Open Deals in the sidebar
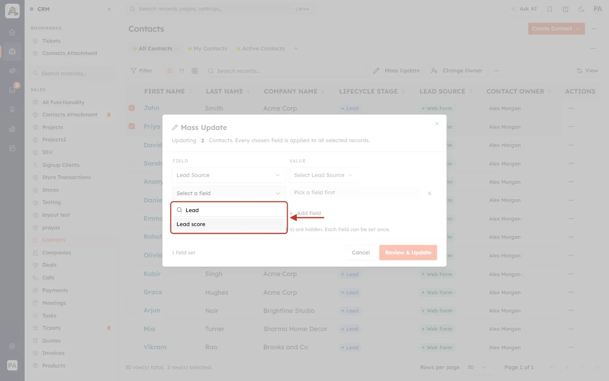The height and width of the screenshot is (381, 609). click(x=49, y=265)
